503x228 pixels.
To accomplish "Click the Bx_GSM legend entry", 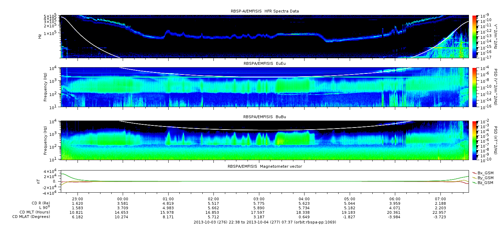I will click(x=485, y=173).
